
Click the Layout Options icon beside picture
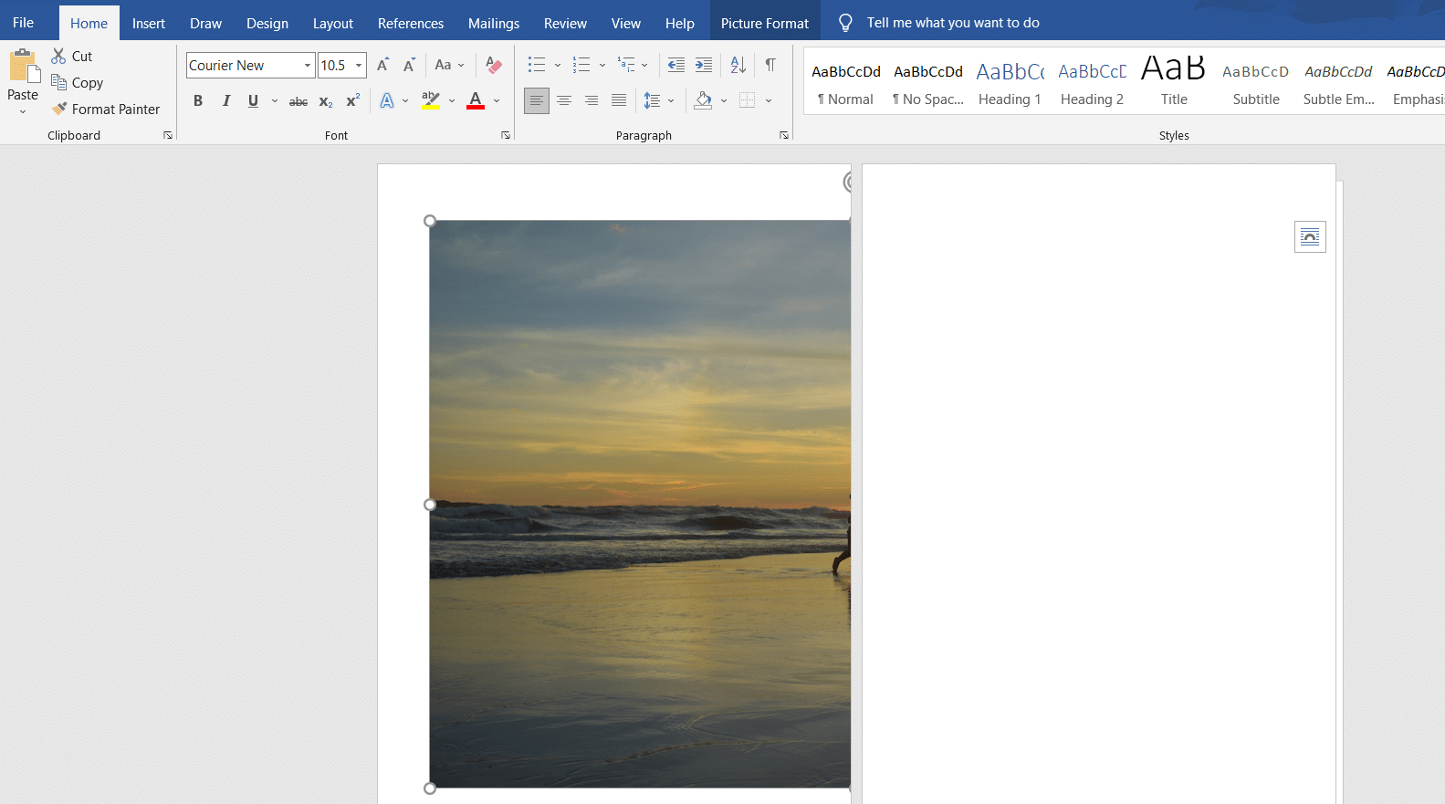point(1310,237)
